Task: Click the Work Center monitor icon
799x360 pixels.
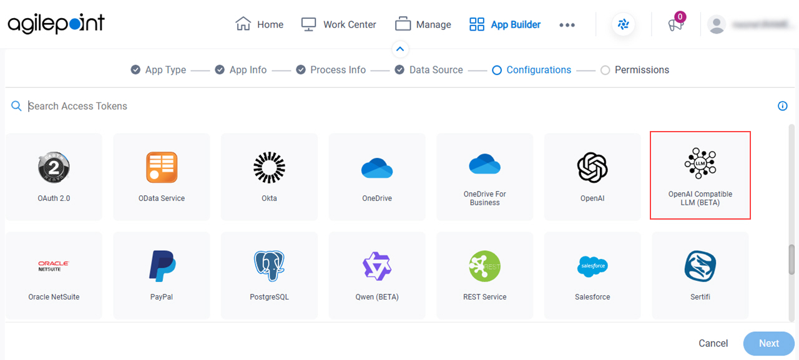Action: 309,24
